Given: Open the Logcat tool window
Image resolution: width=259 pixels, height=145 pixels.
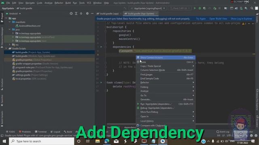Looking at the screenshot, I should [55, 132].
